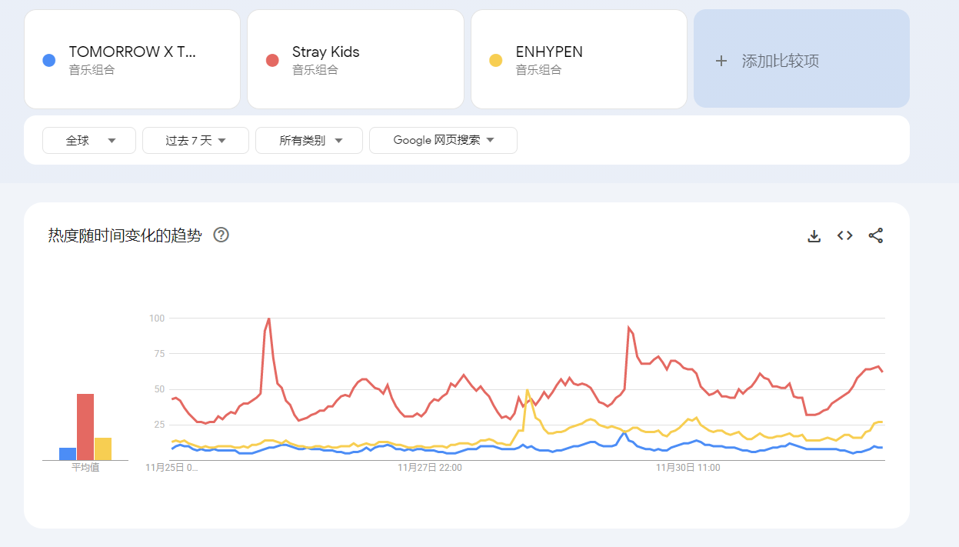The image size is (959, 547).
Task: Expand the 过去 7 天 time range dropdown
Action: (195, 140)
